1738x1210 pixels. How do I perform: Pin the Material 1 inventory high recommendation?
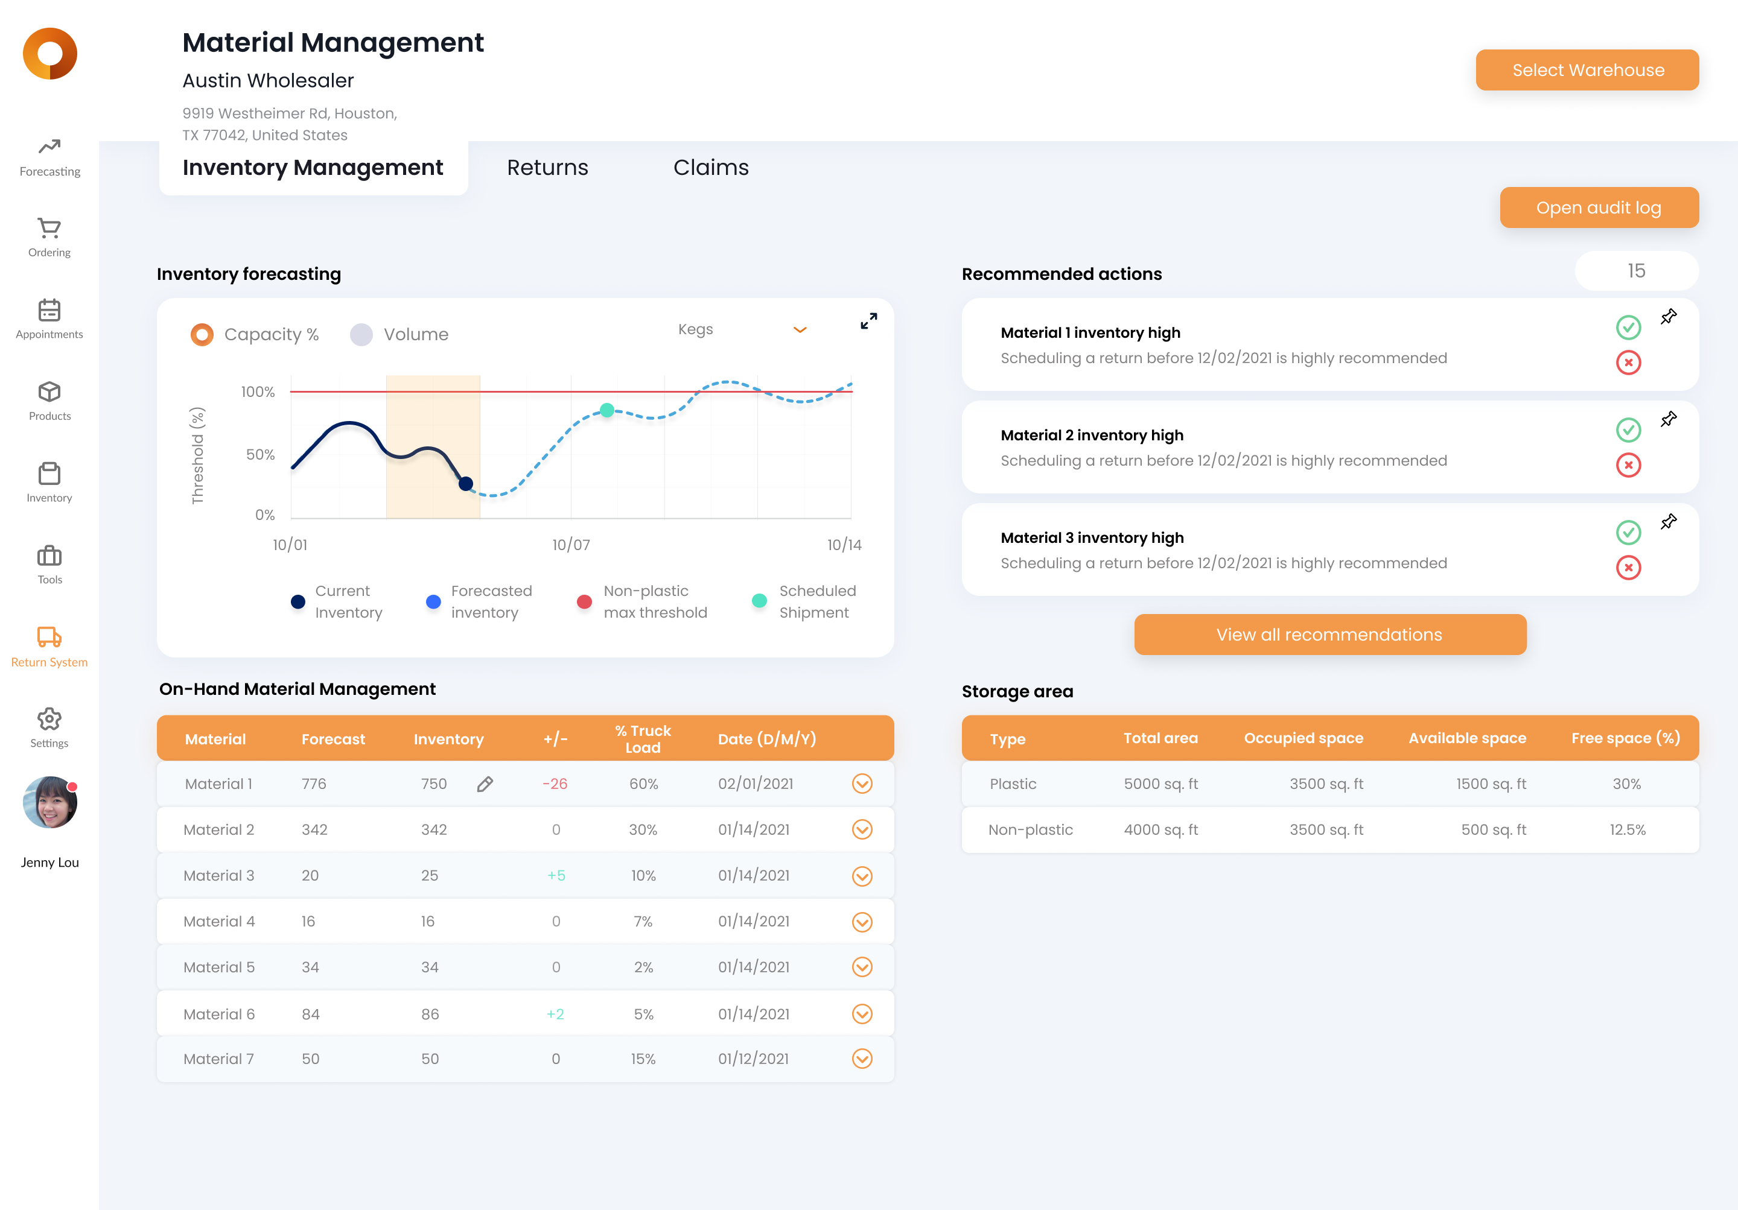1669,316
